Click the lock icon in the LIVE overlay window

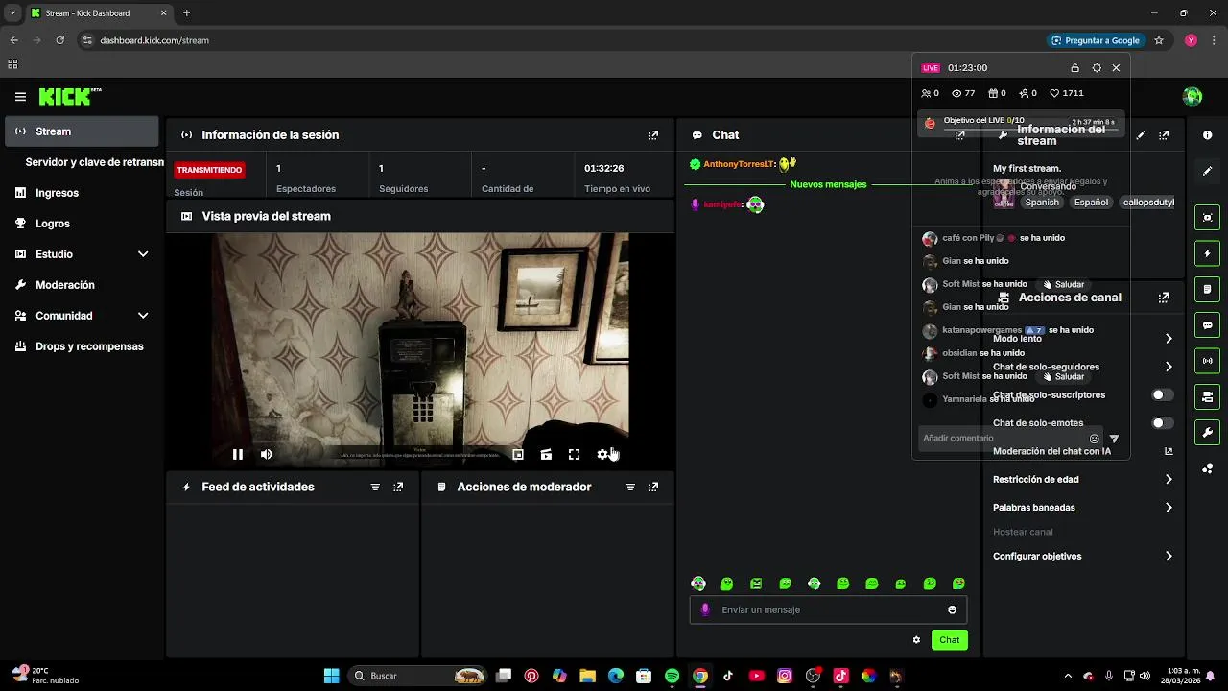tap(1074, 68)
